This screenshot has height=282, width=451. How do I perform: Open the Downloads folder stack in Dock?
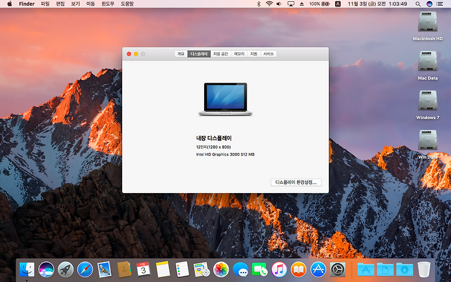click(405, 270)
